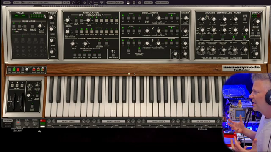Screen dimensions: 271x152
Task: Enable MONO keys mode
Action: coord(19,26)
